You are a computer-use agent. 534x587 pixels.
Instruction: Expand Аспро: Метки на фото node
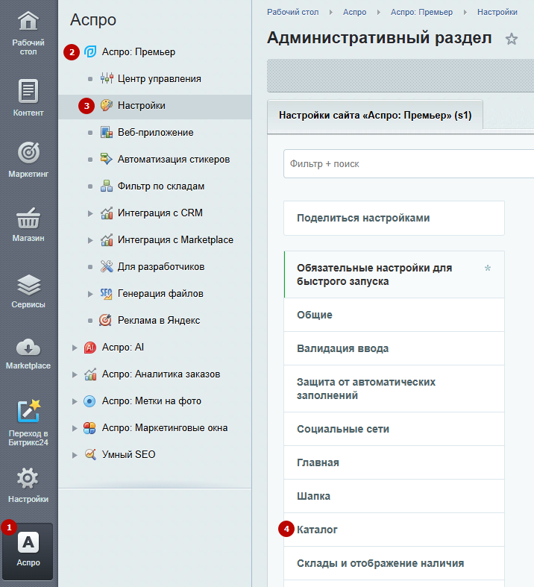[x=75, y=401]
